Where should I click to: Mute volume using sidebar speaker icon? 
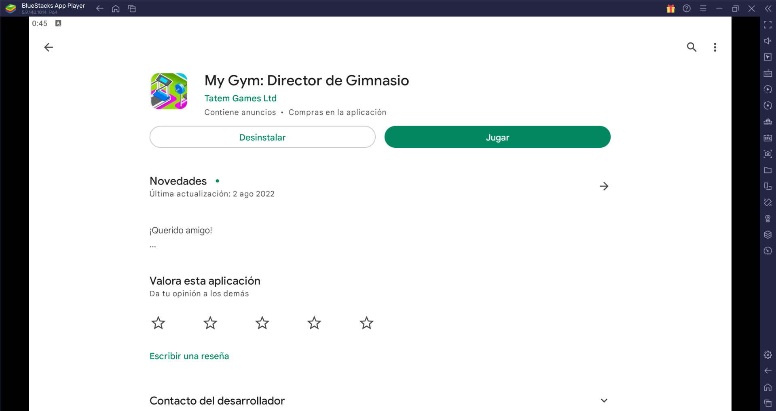coord(768,41)
